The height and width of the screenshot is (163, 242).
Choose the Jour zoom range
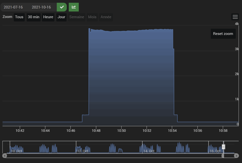coord(61,17)
